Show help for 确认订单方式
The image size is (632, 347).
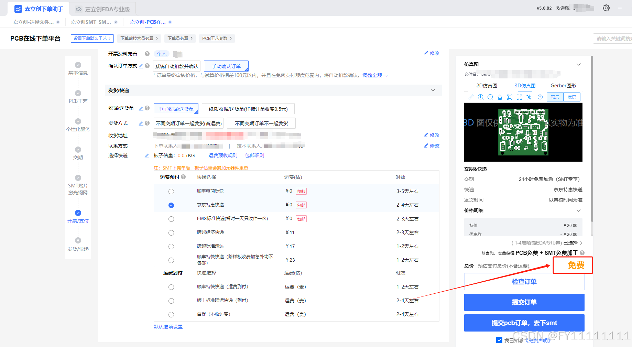coord(147,66)
